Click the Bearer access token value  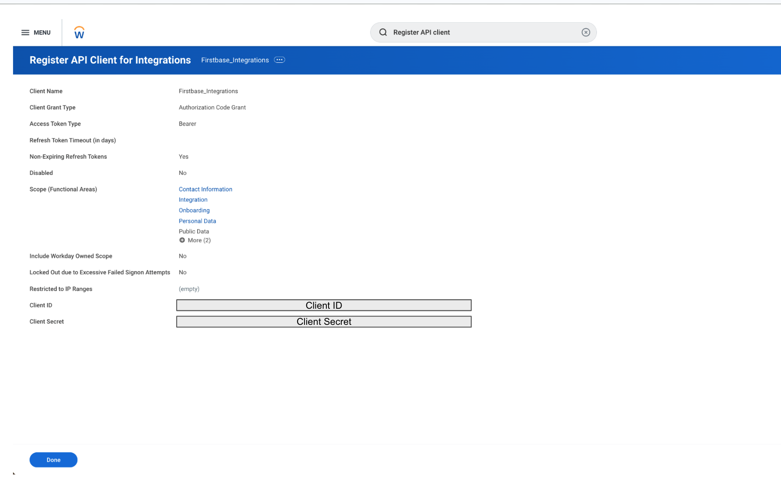pyautogui.click(x=187, y=124)
